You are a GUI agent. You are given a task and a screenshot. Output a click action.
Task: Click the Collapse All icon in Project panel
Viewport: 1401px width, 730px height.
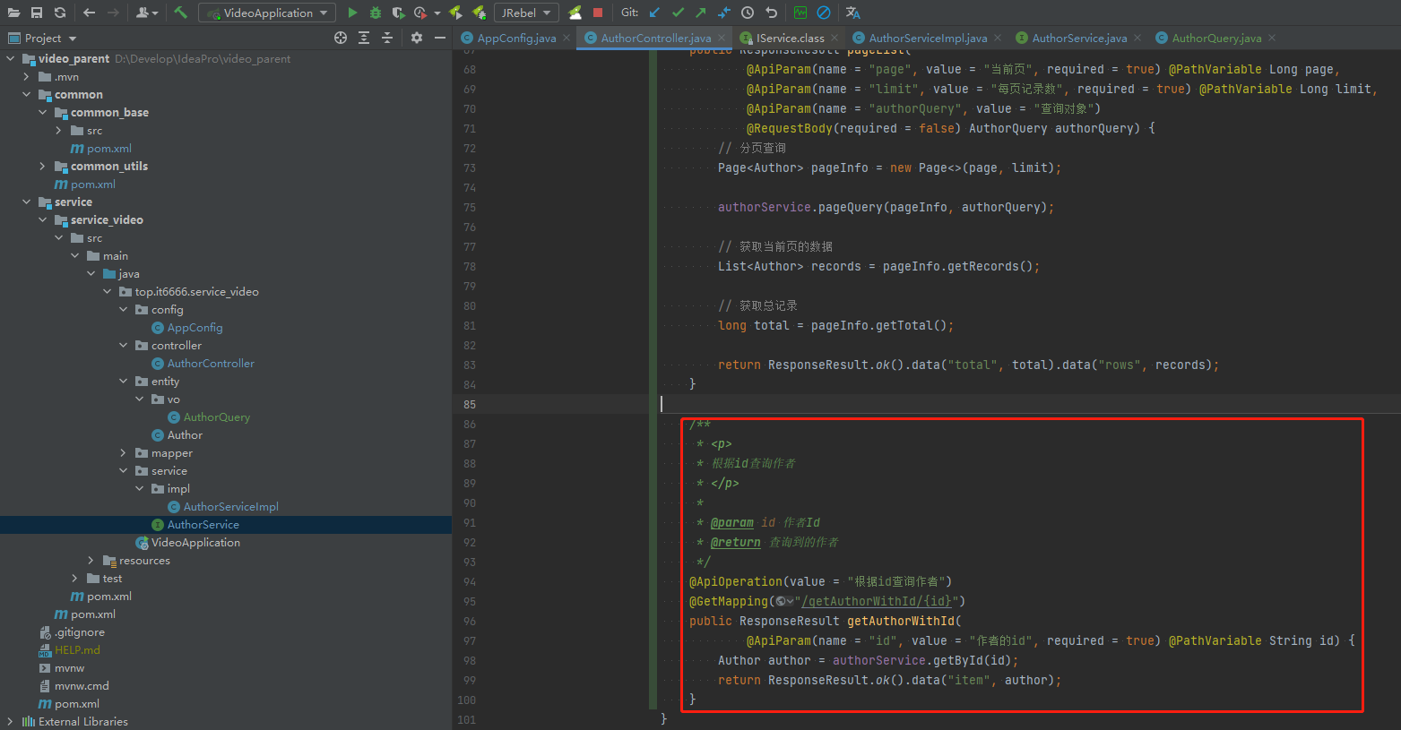pos(387,38)
